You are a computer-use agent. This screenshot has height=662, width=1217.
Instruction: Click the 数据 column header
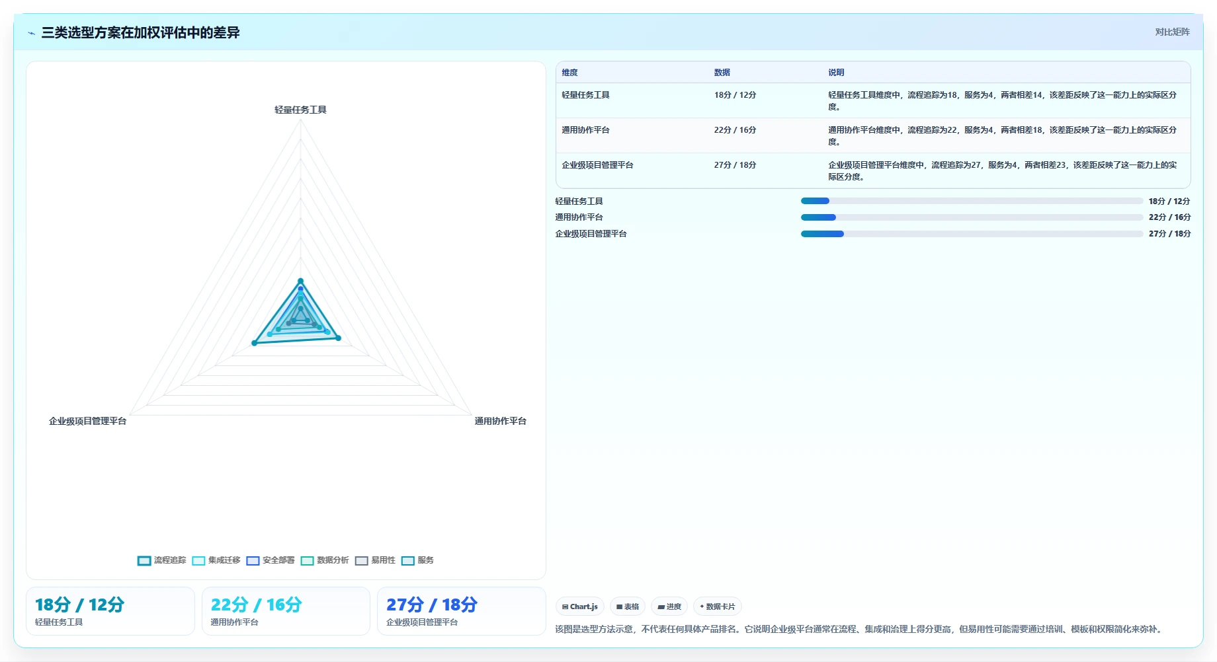[722, 73]
